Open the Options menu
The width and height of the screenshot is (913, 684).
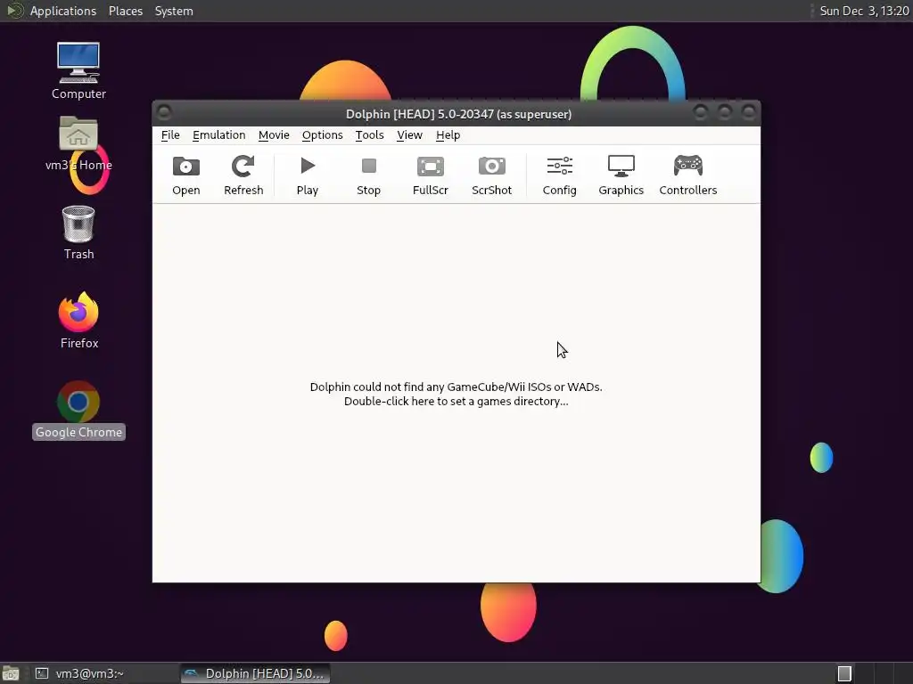[322, 135]
